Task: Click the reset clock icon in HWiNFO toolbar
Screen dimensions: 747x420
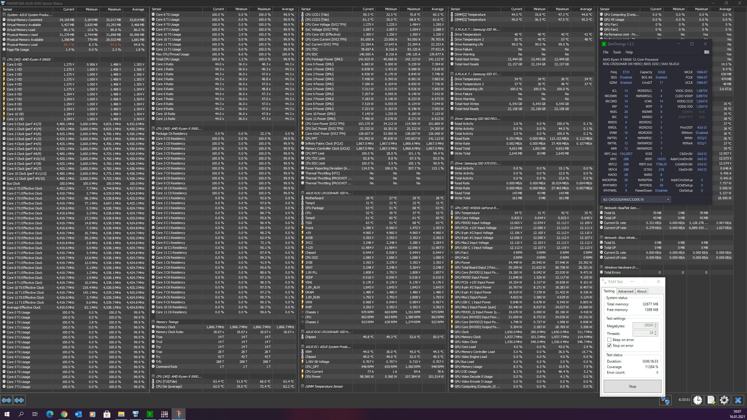Action: click(698, 400)
